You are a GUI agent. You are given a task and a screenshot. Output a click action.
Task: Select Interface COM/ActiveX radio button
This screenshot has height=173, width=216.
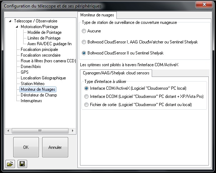(x=86, y=88)
